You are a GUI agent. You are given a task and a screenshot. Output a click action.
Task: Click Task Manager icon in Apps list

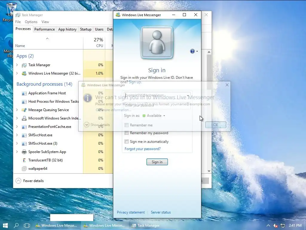point(24,65)
